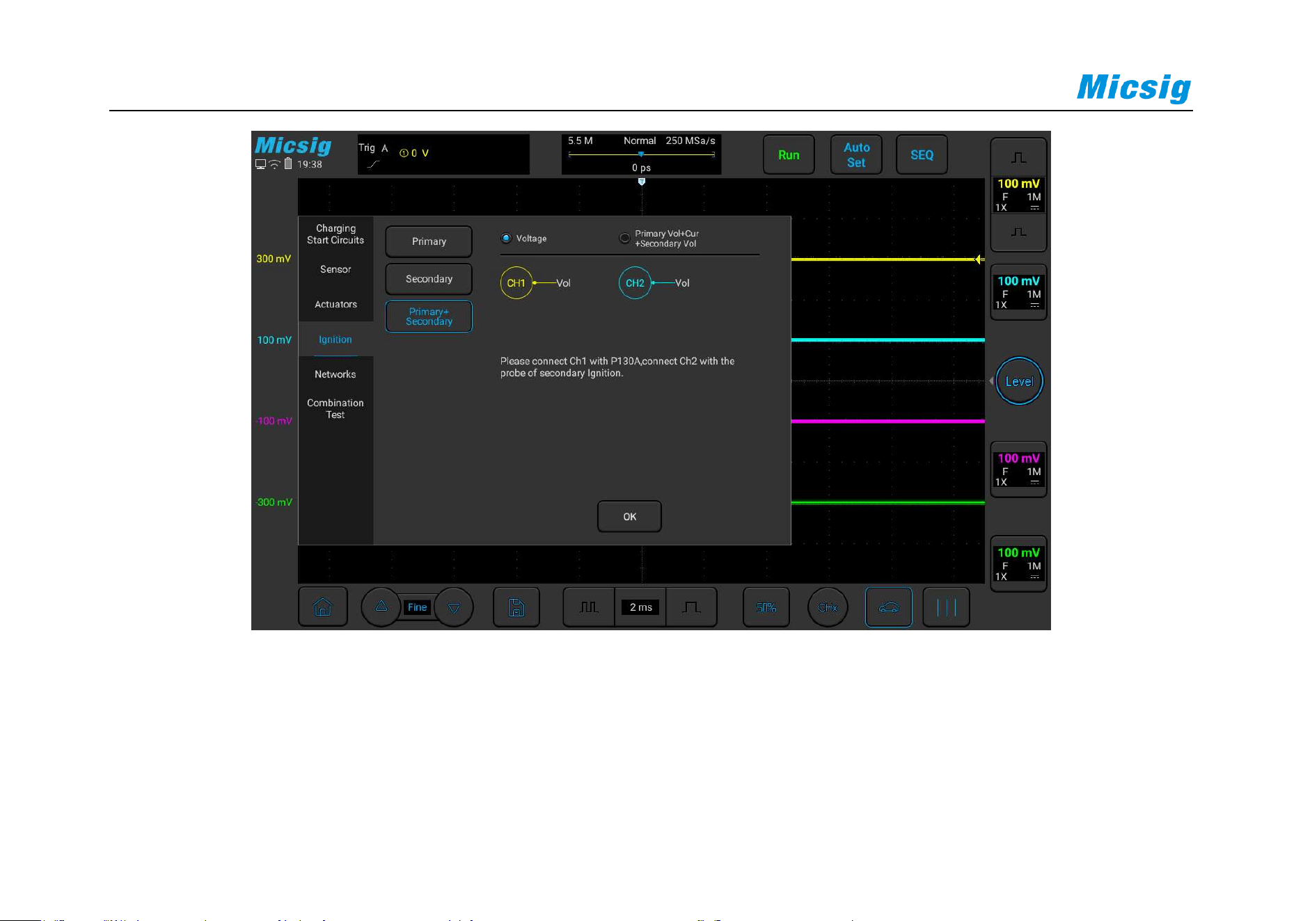Tap the Wi-Fi status icon
This screenshot has width=1303, height=921.
pos(274,165)
